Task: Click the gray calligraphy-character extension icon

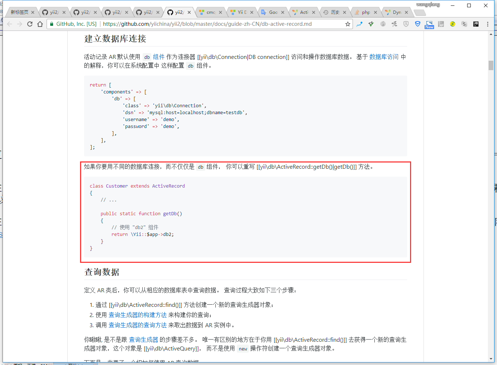Action: pos(394,24)
